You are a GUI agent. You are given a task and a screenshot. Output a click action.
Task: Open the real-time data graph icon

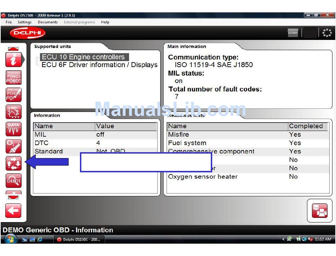pos(13,112)
